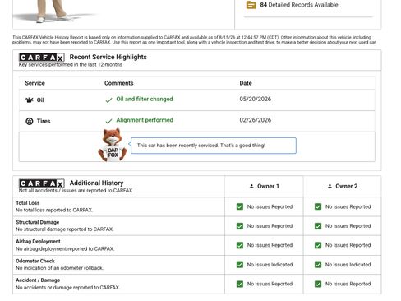The image size is (401, 301).
Task: Click Owner 1 Total Loss green checkbox
Action: [x=240, y=206]
